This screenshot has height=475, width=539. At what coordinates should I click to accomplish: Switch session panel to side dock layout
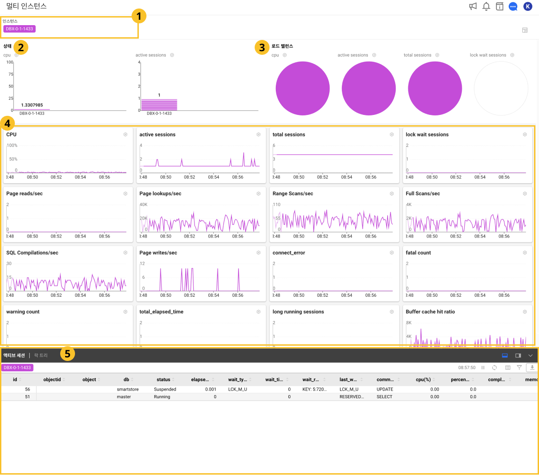518,356
